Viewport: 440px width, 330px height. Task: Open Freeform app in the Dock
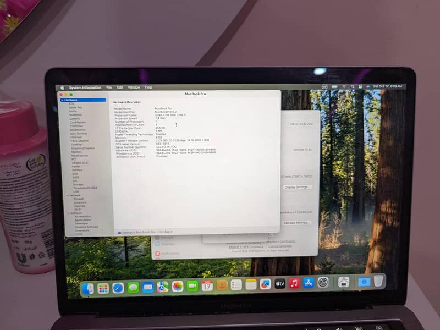coord(265,284)
